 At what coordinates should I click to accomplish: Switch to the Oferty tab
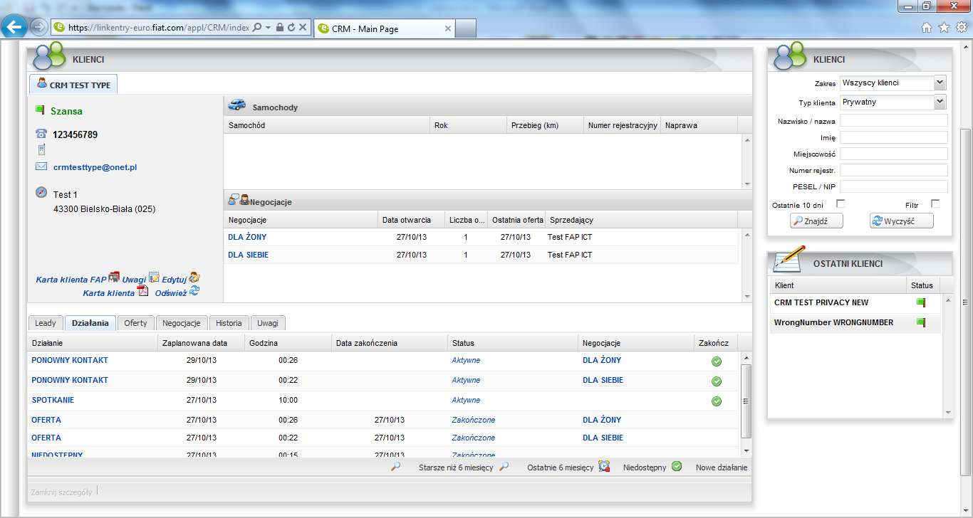click(x=135, y=323)
